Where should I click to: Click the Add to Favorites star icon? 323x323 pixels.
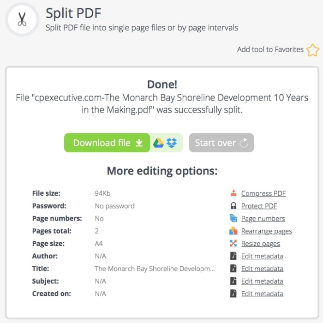tap(312, 50)
